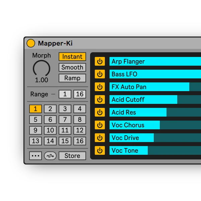Viewport: 201px width, 201px height.
Task: Select preset slot 13
Action: (x=36, y=141)
